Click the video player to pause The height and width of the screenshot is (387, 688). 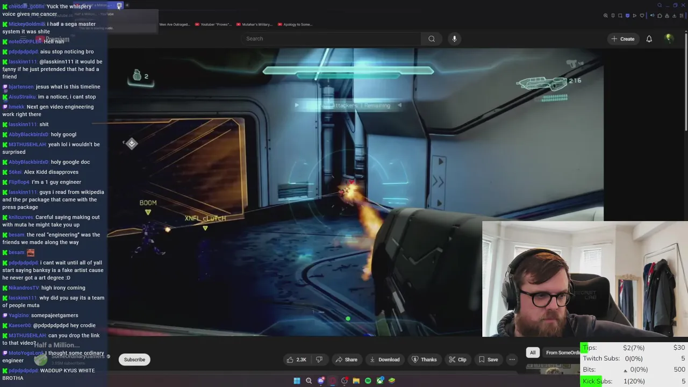point(355,192)
